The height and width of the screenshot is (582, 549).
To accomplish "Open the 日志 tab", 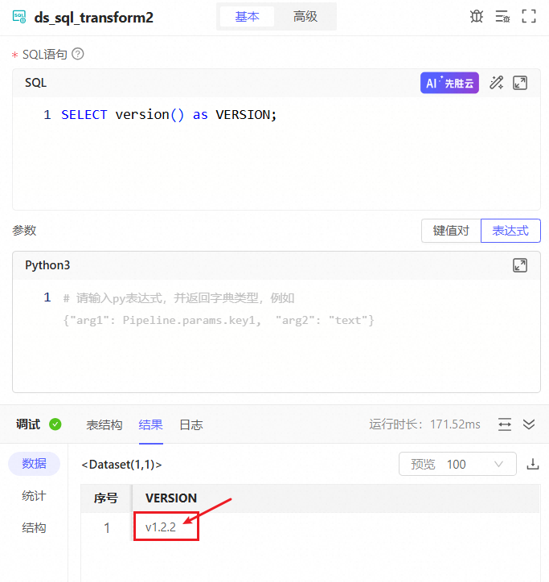I will pyautogui.click(x=191, y=424).
